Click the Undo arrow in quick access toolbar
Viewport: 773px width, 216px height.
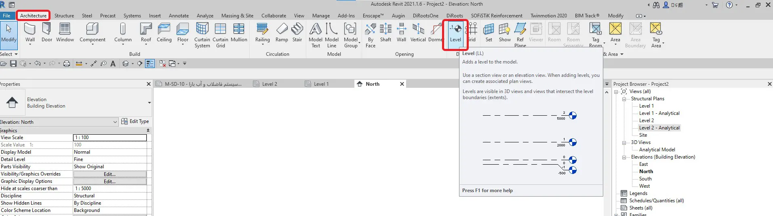click(37, 64)
